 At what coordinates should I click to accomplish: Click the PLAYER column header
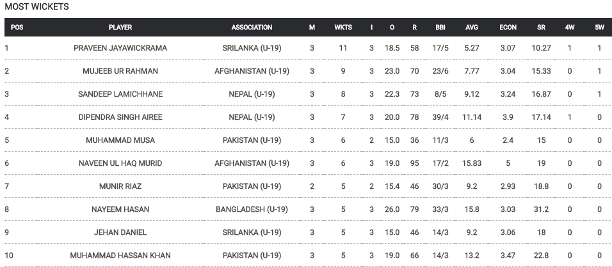(120, 28)
